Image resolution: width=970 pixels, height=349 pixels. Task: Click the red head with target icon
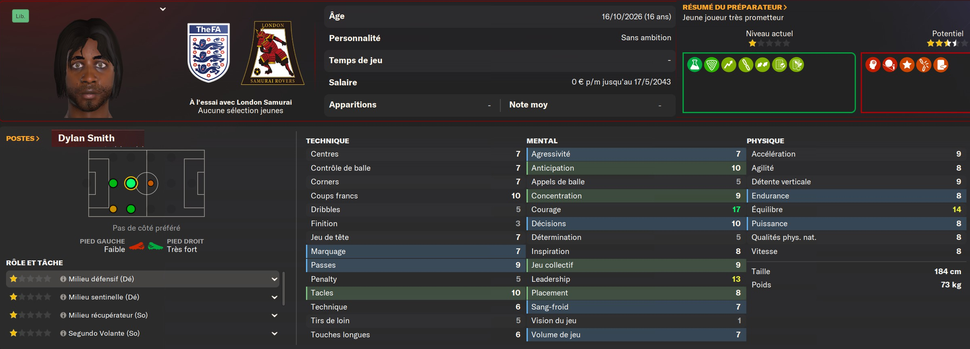click(x=873, y=65)
